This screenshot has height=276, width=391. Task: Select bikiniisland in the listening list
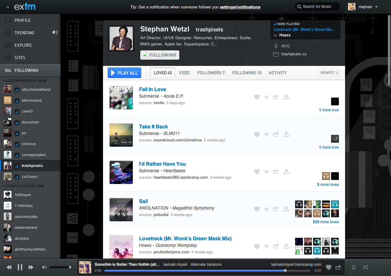tap(30, 100)
